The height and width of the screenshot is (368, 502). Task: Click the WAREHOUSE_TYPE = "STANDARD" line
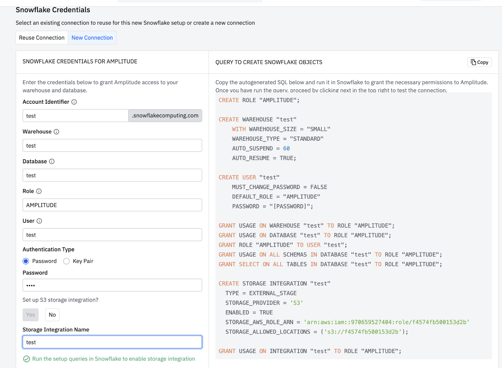tap(278, 139)
